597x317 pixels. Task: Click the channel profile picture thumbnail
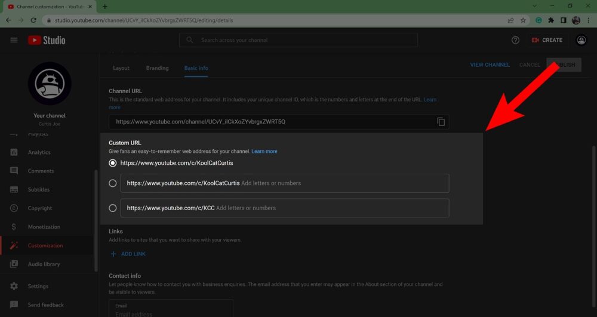[50, 84]
